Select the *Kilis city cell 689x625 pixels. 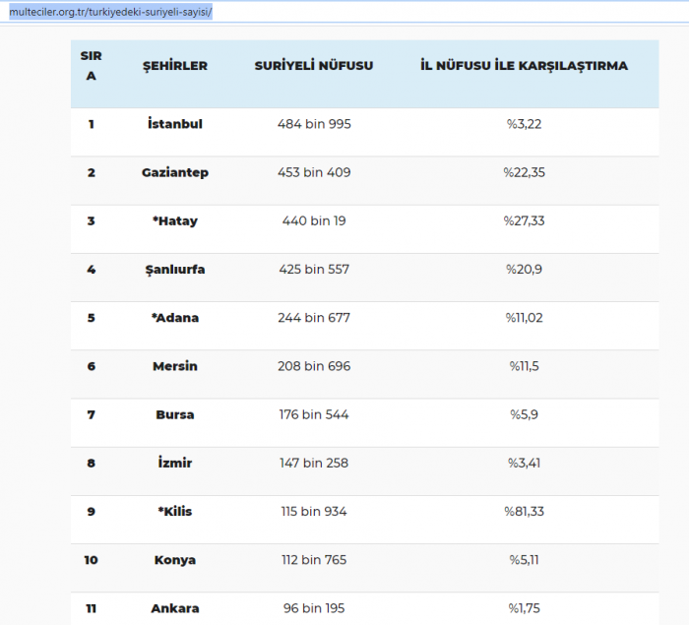tap(175, 511)
